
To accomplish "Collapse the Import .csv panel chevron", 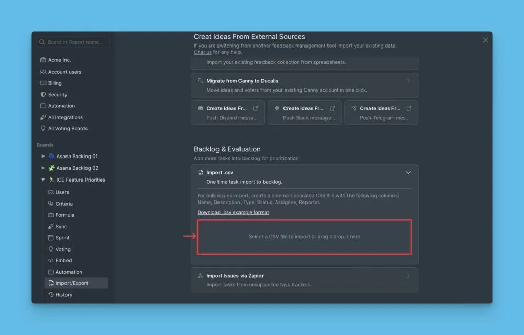I will [408, 173].
